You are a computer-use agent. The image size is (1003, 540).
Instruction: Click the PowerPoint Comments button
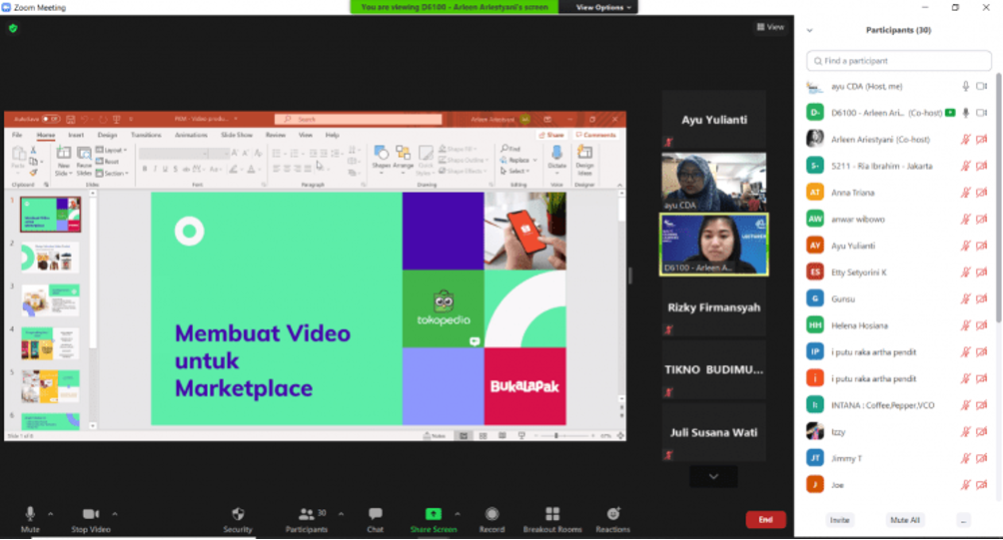595,135
